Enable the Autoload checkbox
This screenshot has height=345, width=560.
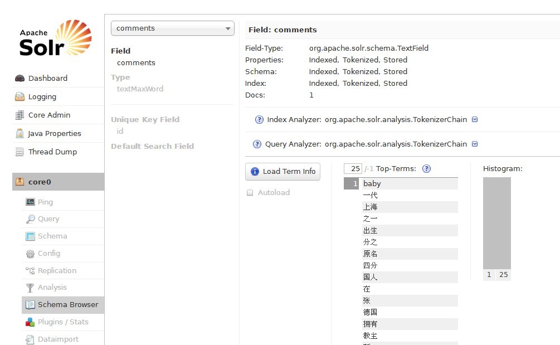(x=250, y=193)
